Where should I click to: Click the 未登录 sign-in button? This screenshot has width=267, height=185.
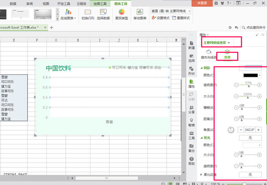(202, 3)
